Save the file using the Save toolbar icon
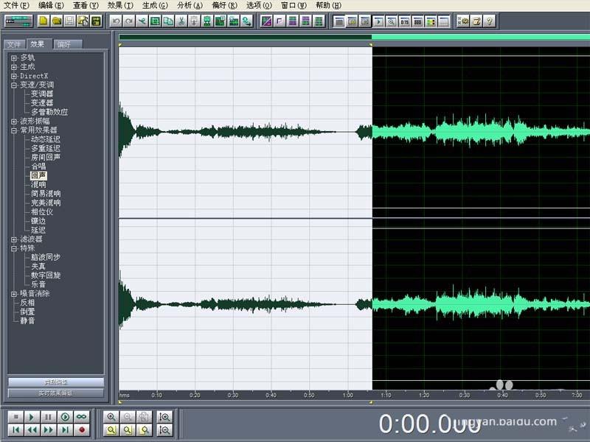 pos(68,19)
